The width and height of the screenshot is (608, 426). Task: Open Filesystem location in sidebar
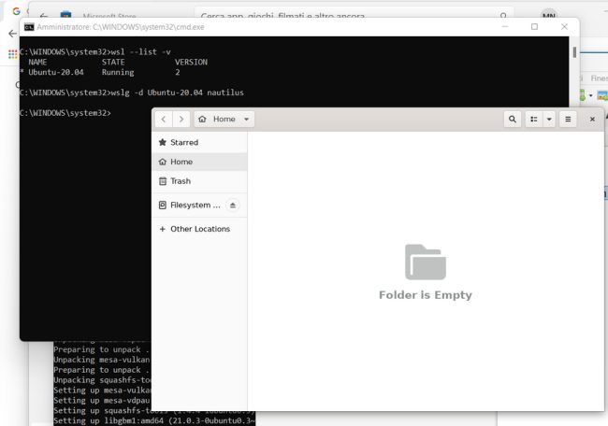point(189,206)
